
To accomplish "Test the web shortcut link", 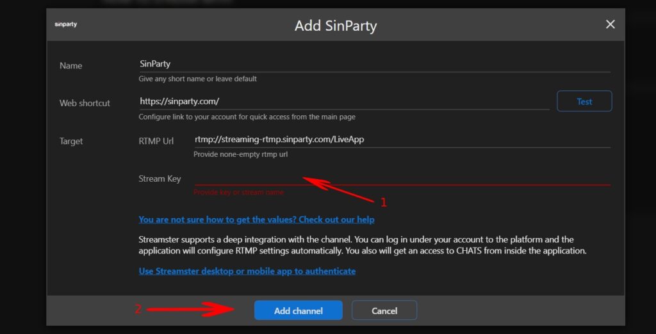I will click(x=584, y=102).
